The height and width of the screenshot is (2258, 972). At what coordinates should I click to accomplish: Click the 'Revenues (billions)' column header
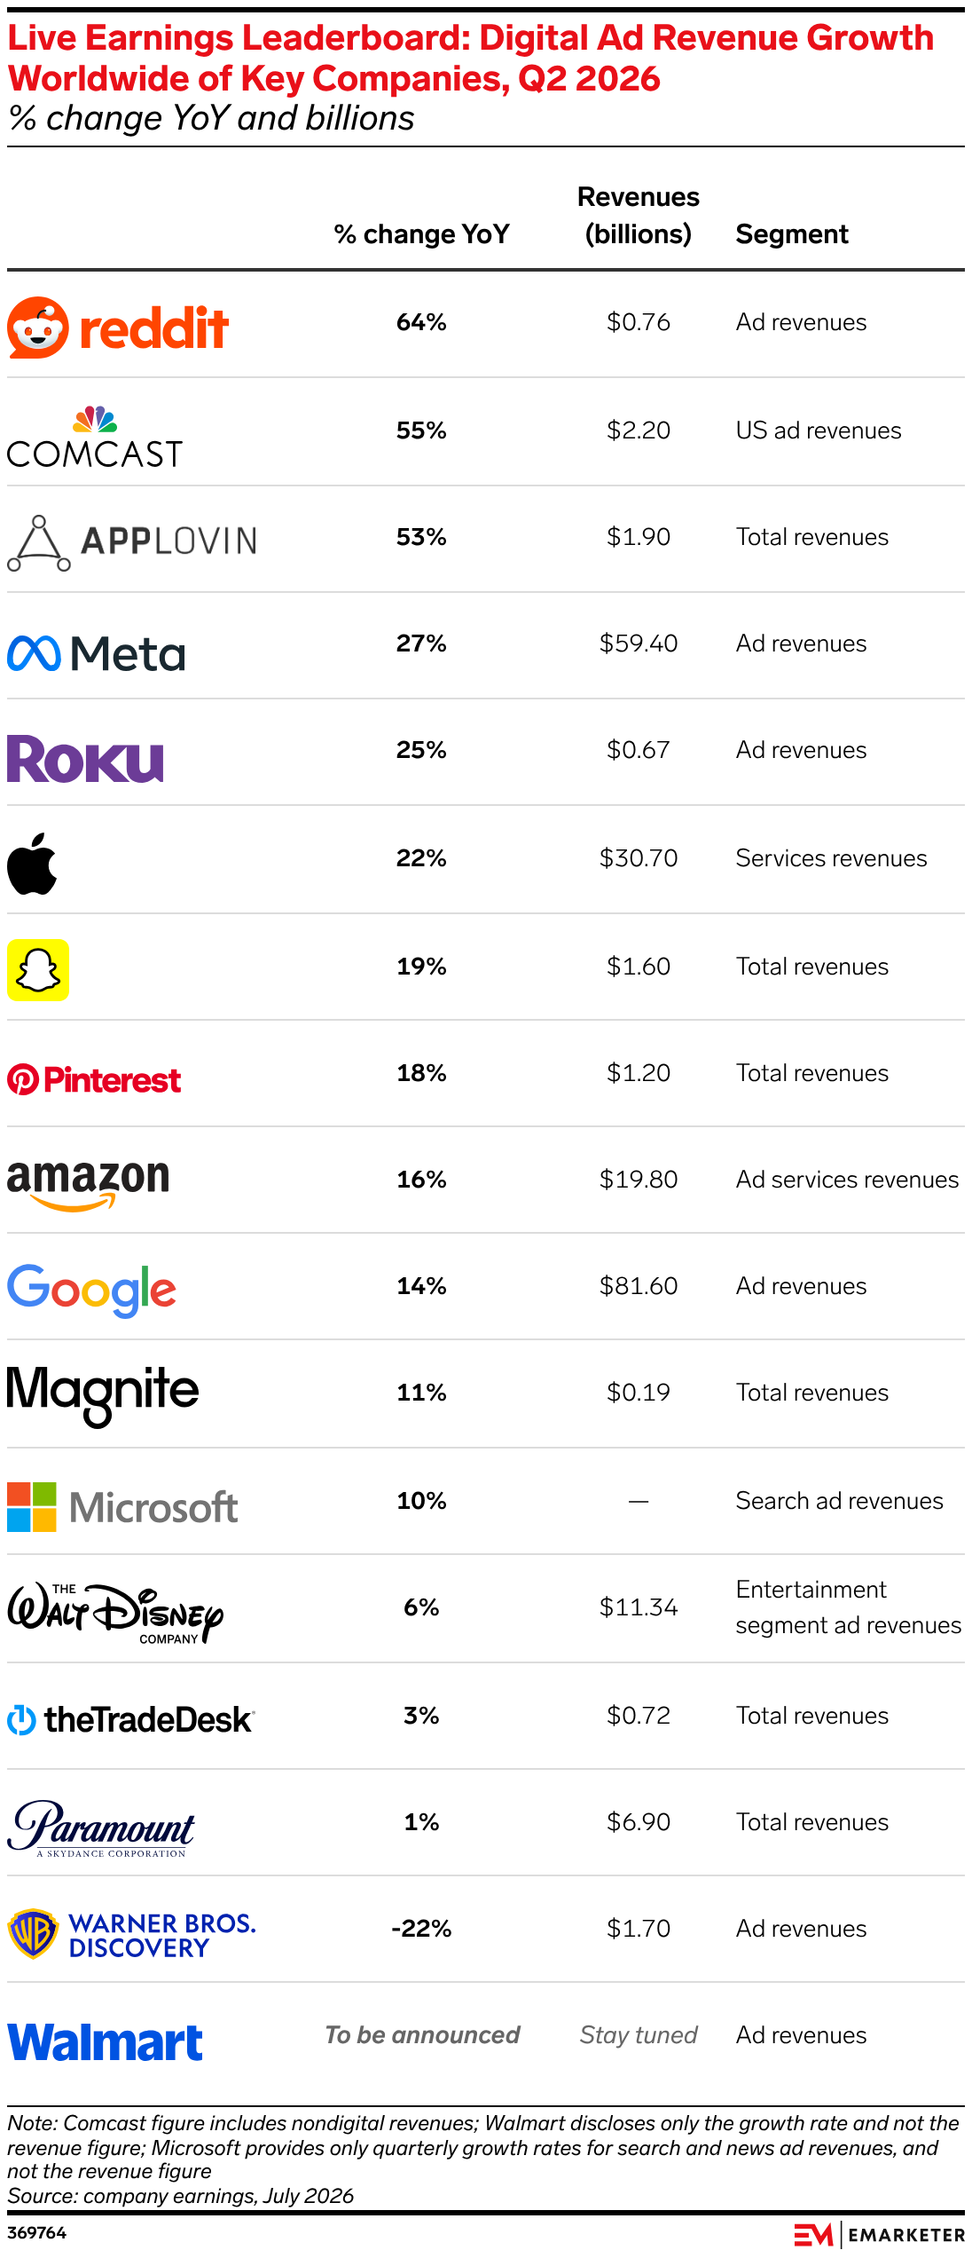click(639, 216)
